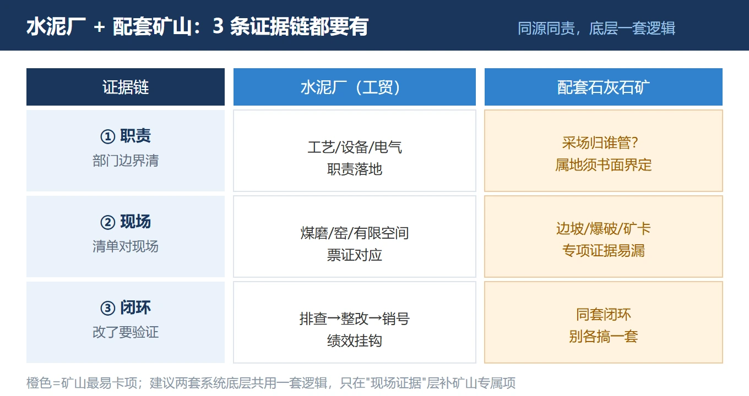Viewport: 749px width, 396px height.
Task: Click the '证据链' column header
Action: click(126, 87)
